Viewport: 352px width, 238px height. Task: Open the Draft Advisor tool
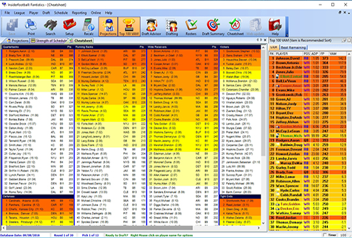pos(151,27)
